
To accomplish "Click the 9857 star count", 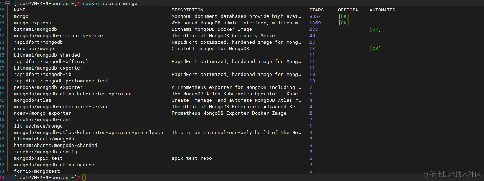I will (315, 16).
